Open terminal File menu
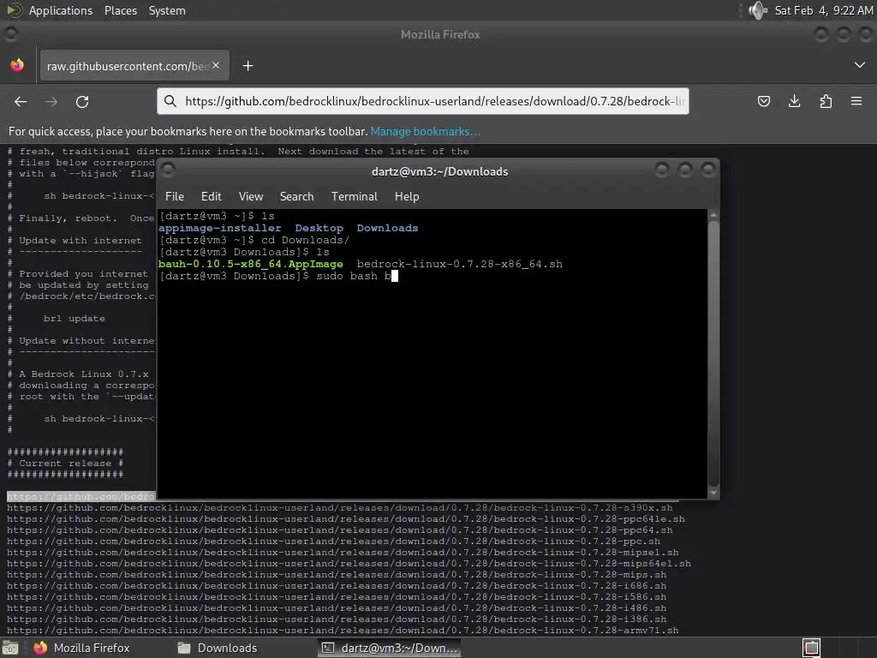Viewport: 877px width, 658px height. click(x=175, y=196)
